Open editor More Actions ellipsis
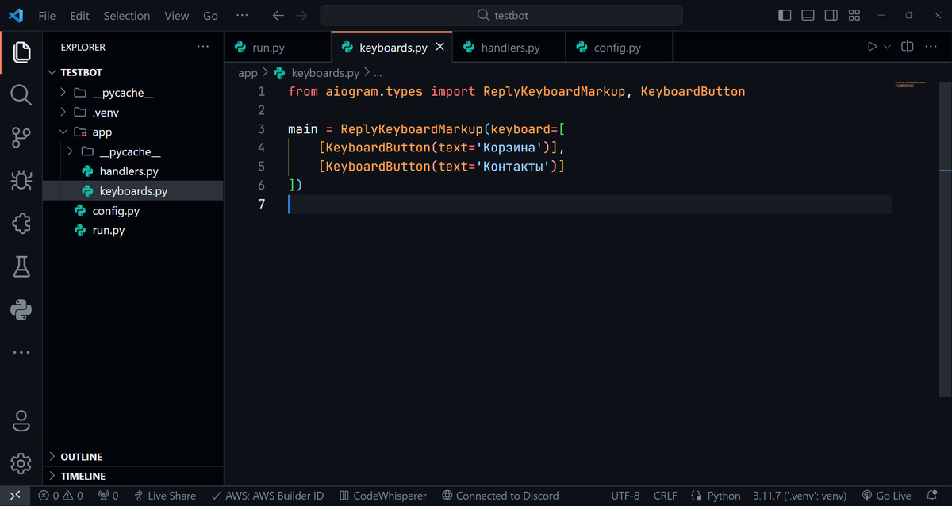This screenshot has width=952, height=506. [931, 47]
